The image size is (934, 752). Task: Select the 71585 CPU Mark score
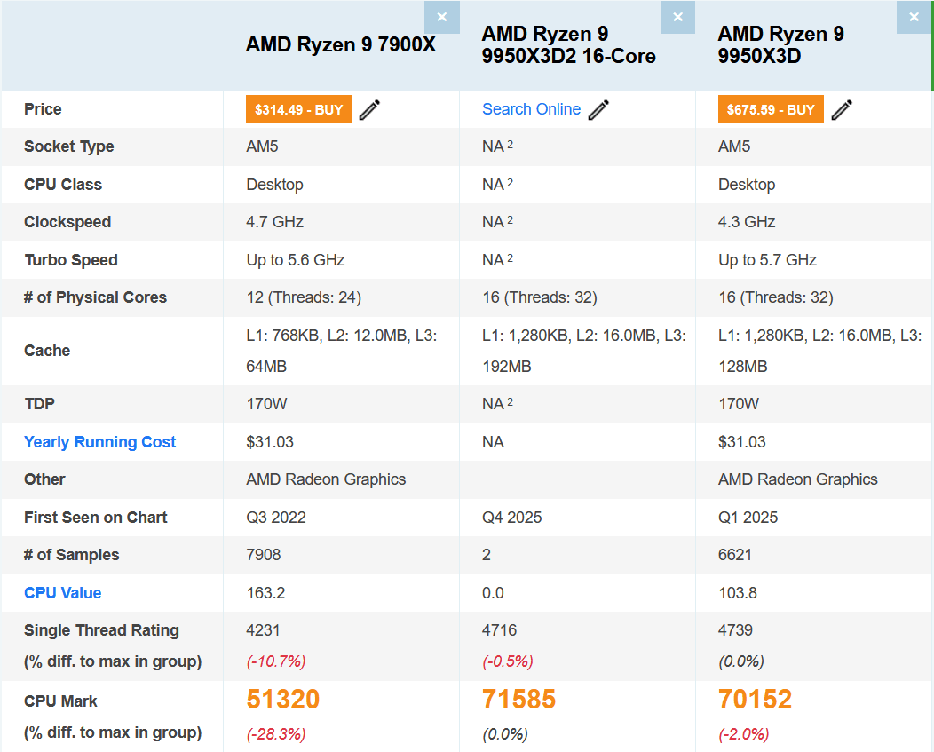tap(518, 700)
